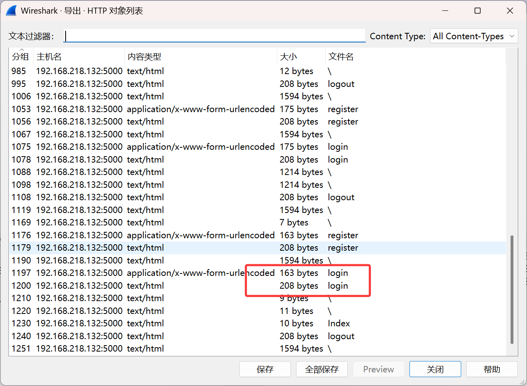Image resolution: width=527 pixels, height=386 pixels.
Task: Click the 全部保存 button
Action: click(x=322, y=369)
